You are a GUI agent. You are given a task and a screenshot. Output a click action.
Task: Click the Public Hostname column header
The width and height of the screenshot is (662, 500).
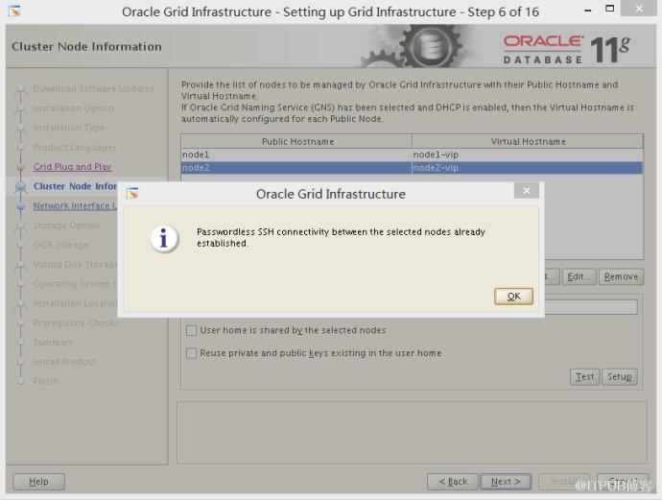pos(296,141)
